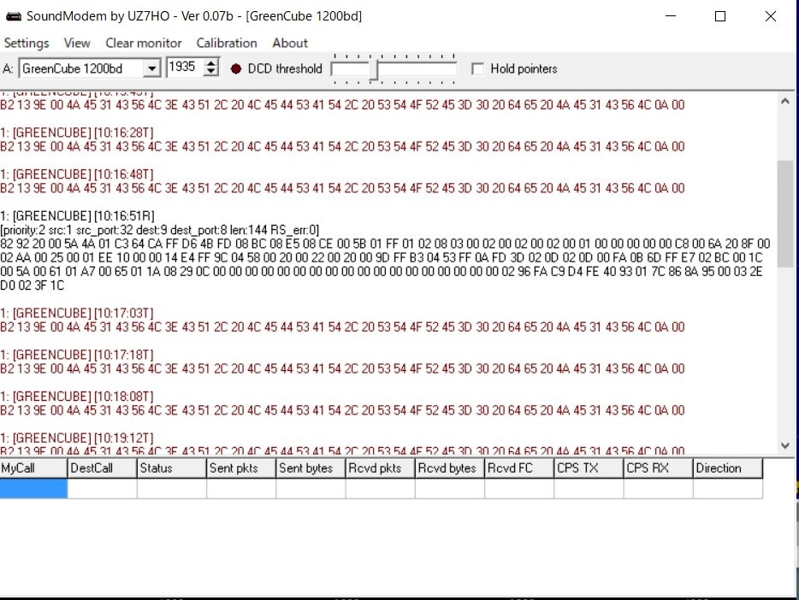Click the Direction column header
The image size is (799, 600).
pyautogui.click(x=728, y=468)
